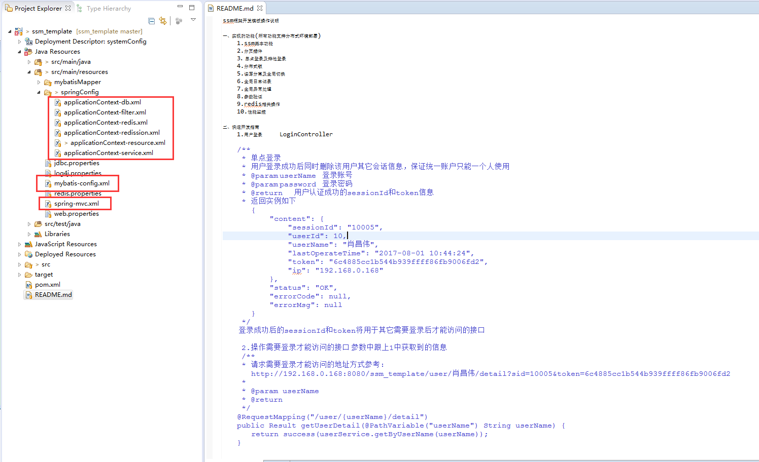This screenshot has height=462, width=759.
Task: Open the Project Explorer View Menu triangle
Action: point(193,20)
